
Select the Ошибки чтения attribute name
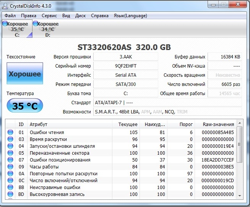(x=47, y=132)
